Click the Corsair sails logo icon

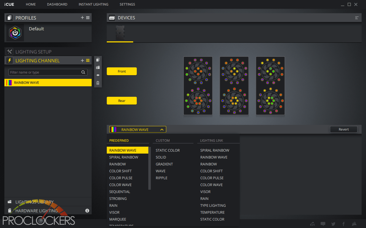click(354, 224)
